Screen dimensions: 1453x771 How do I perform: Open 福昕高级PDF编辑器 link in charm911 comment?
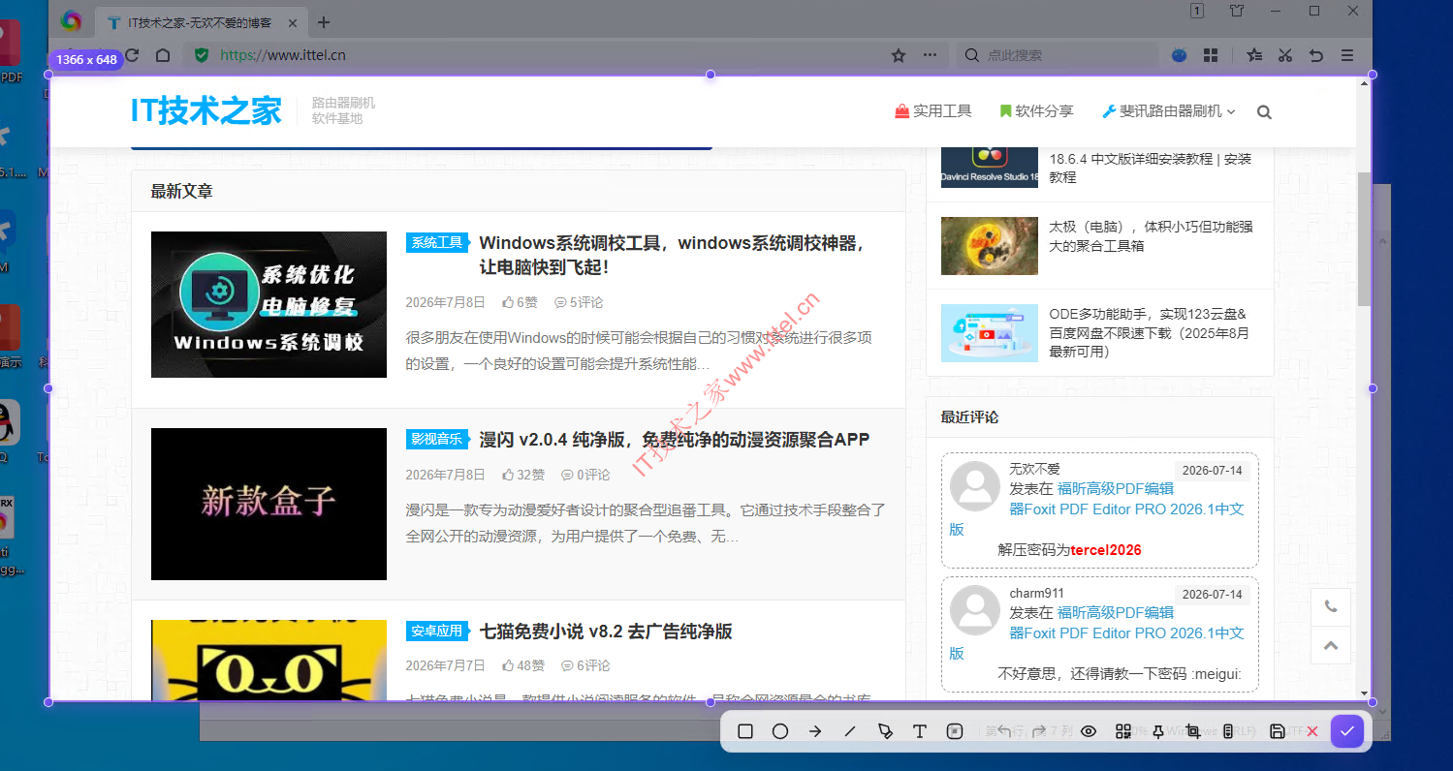(1126, 632)
